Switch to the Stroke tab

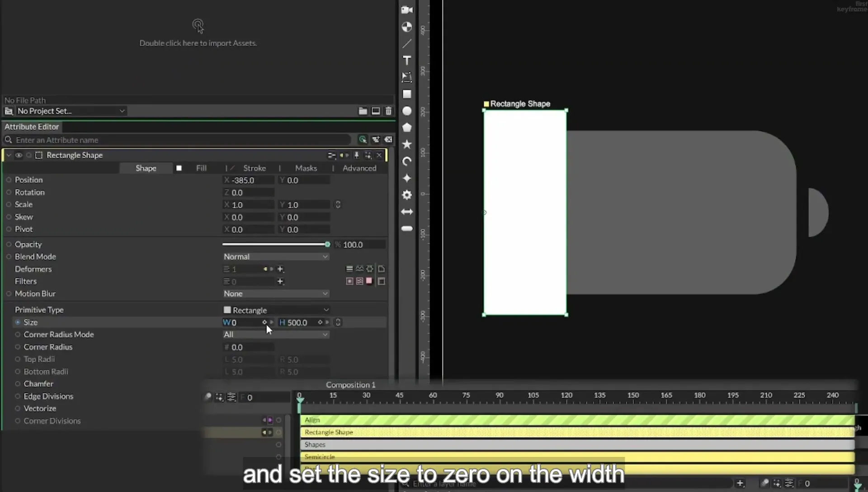(x=255, y=168)
